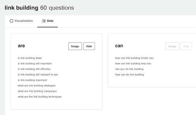Click the Data list icon
Screen dimensions: 196x115
point(44,21)
